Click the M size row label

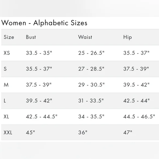[6, 85]
